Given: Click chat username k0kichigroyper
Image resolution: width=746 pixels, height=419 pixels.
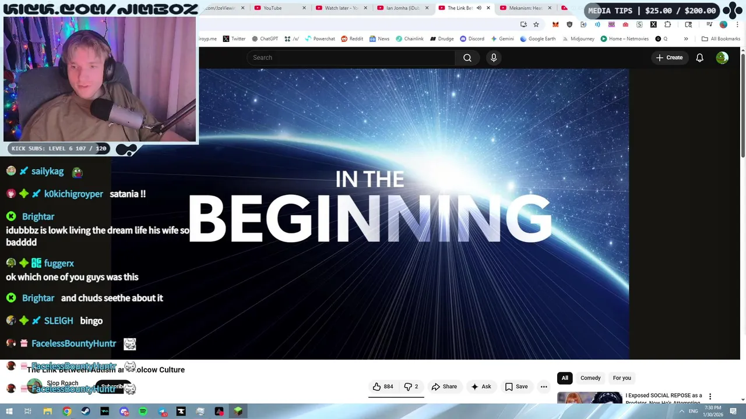Looking at the screenshot, I should (73, 194).
